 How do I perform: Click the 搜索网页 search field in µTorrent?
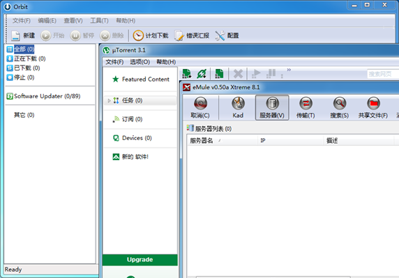pos(383,74)
